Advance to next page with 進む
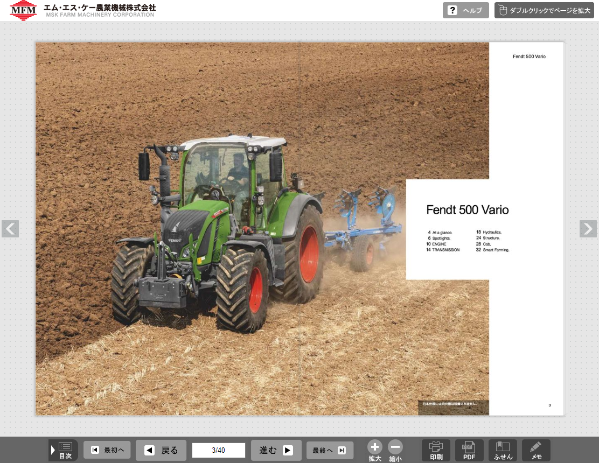 [x=276, y=451]
